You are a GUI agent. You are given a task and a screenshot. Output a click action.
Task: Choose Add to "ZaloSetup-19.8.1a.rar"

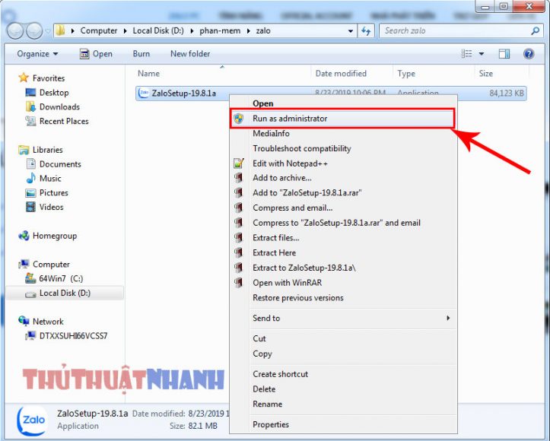[343, 192]
